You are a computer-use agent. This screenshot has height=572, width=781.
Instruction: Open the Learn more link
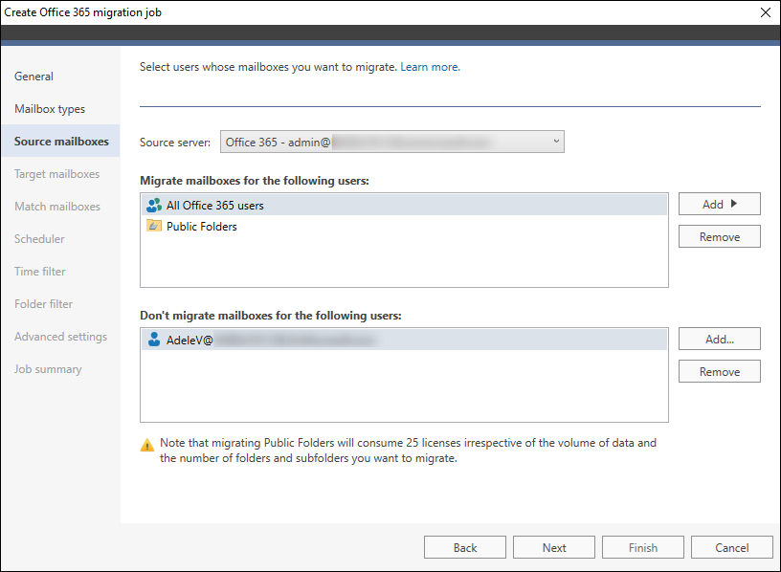(429, 67)
